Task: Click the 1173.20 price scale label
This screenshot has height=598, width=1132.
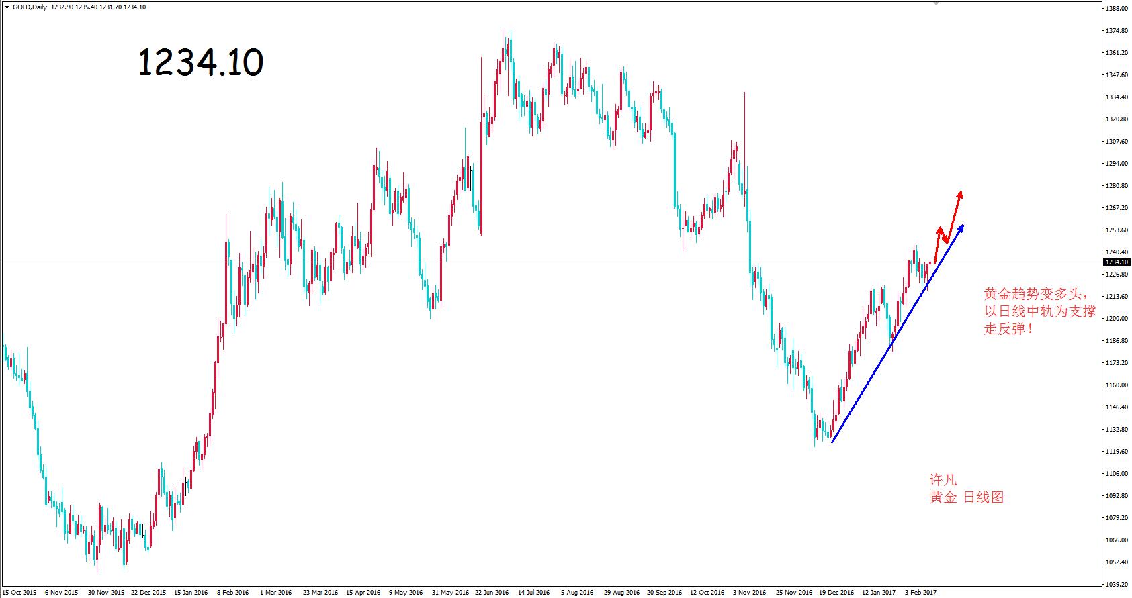Action: [1116, 363]
